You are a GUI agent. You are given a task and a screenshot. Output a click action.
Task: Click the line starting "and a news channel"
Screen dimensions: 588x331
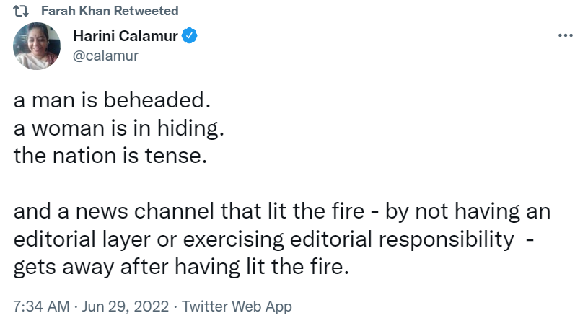click(282, 212)
